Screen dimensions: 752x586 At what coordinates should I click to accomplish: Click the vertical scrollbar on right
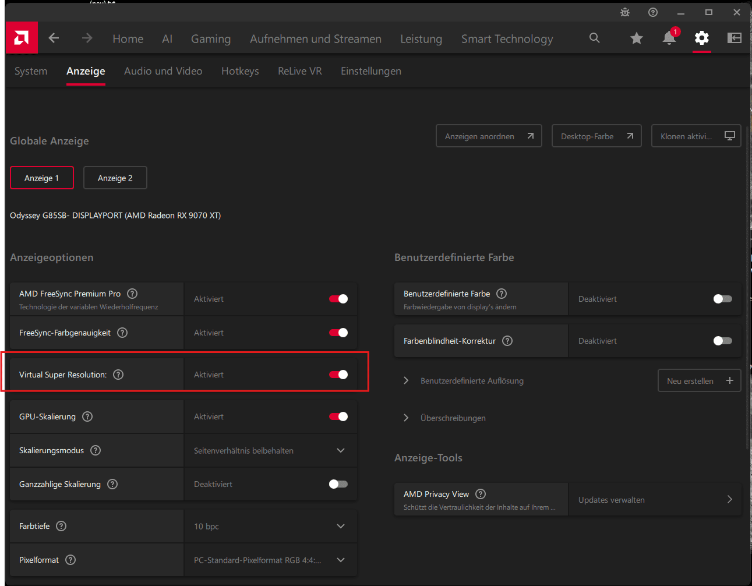click(747, 287)
